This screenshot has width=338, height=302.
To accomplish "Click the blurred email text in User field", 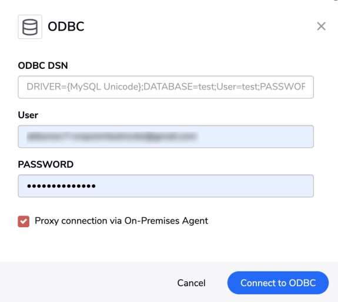I will [112, 137].
